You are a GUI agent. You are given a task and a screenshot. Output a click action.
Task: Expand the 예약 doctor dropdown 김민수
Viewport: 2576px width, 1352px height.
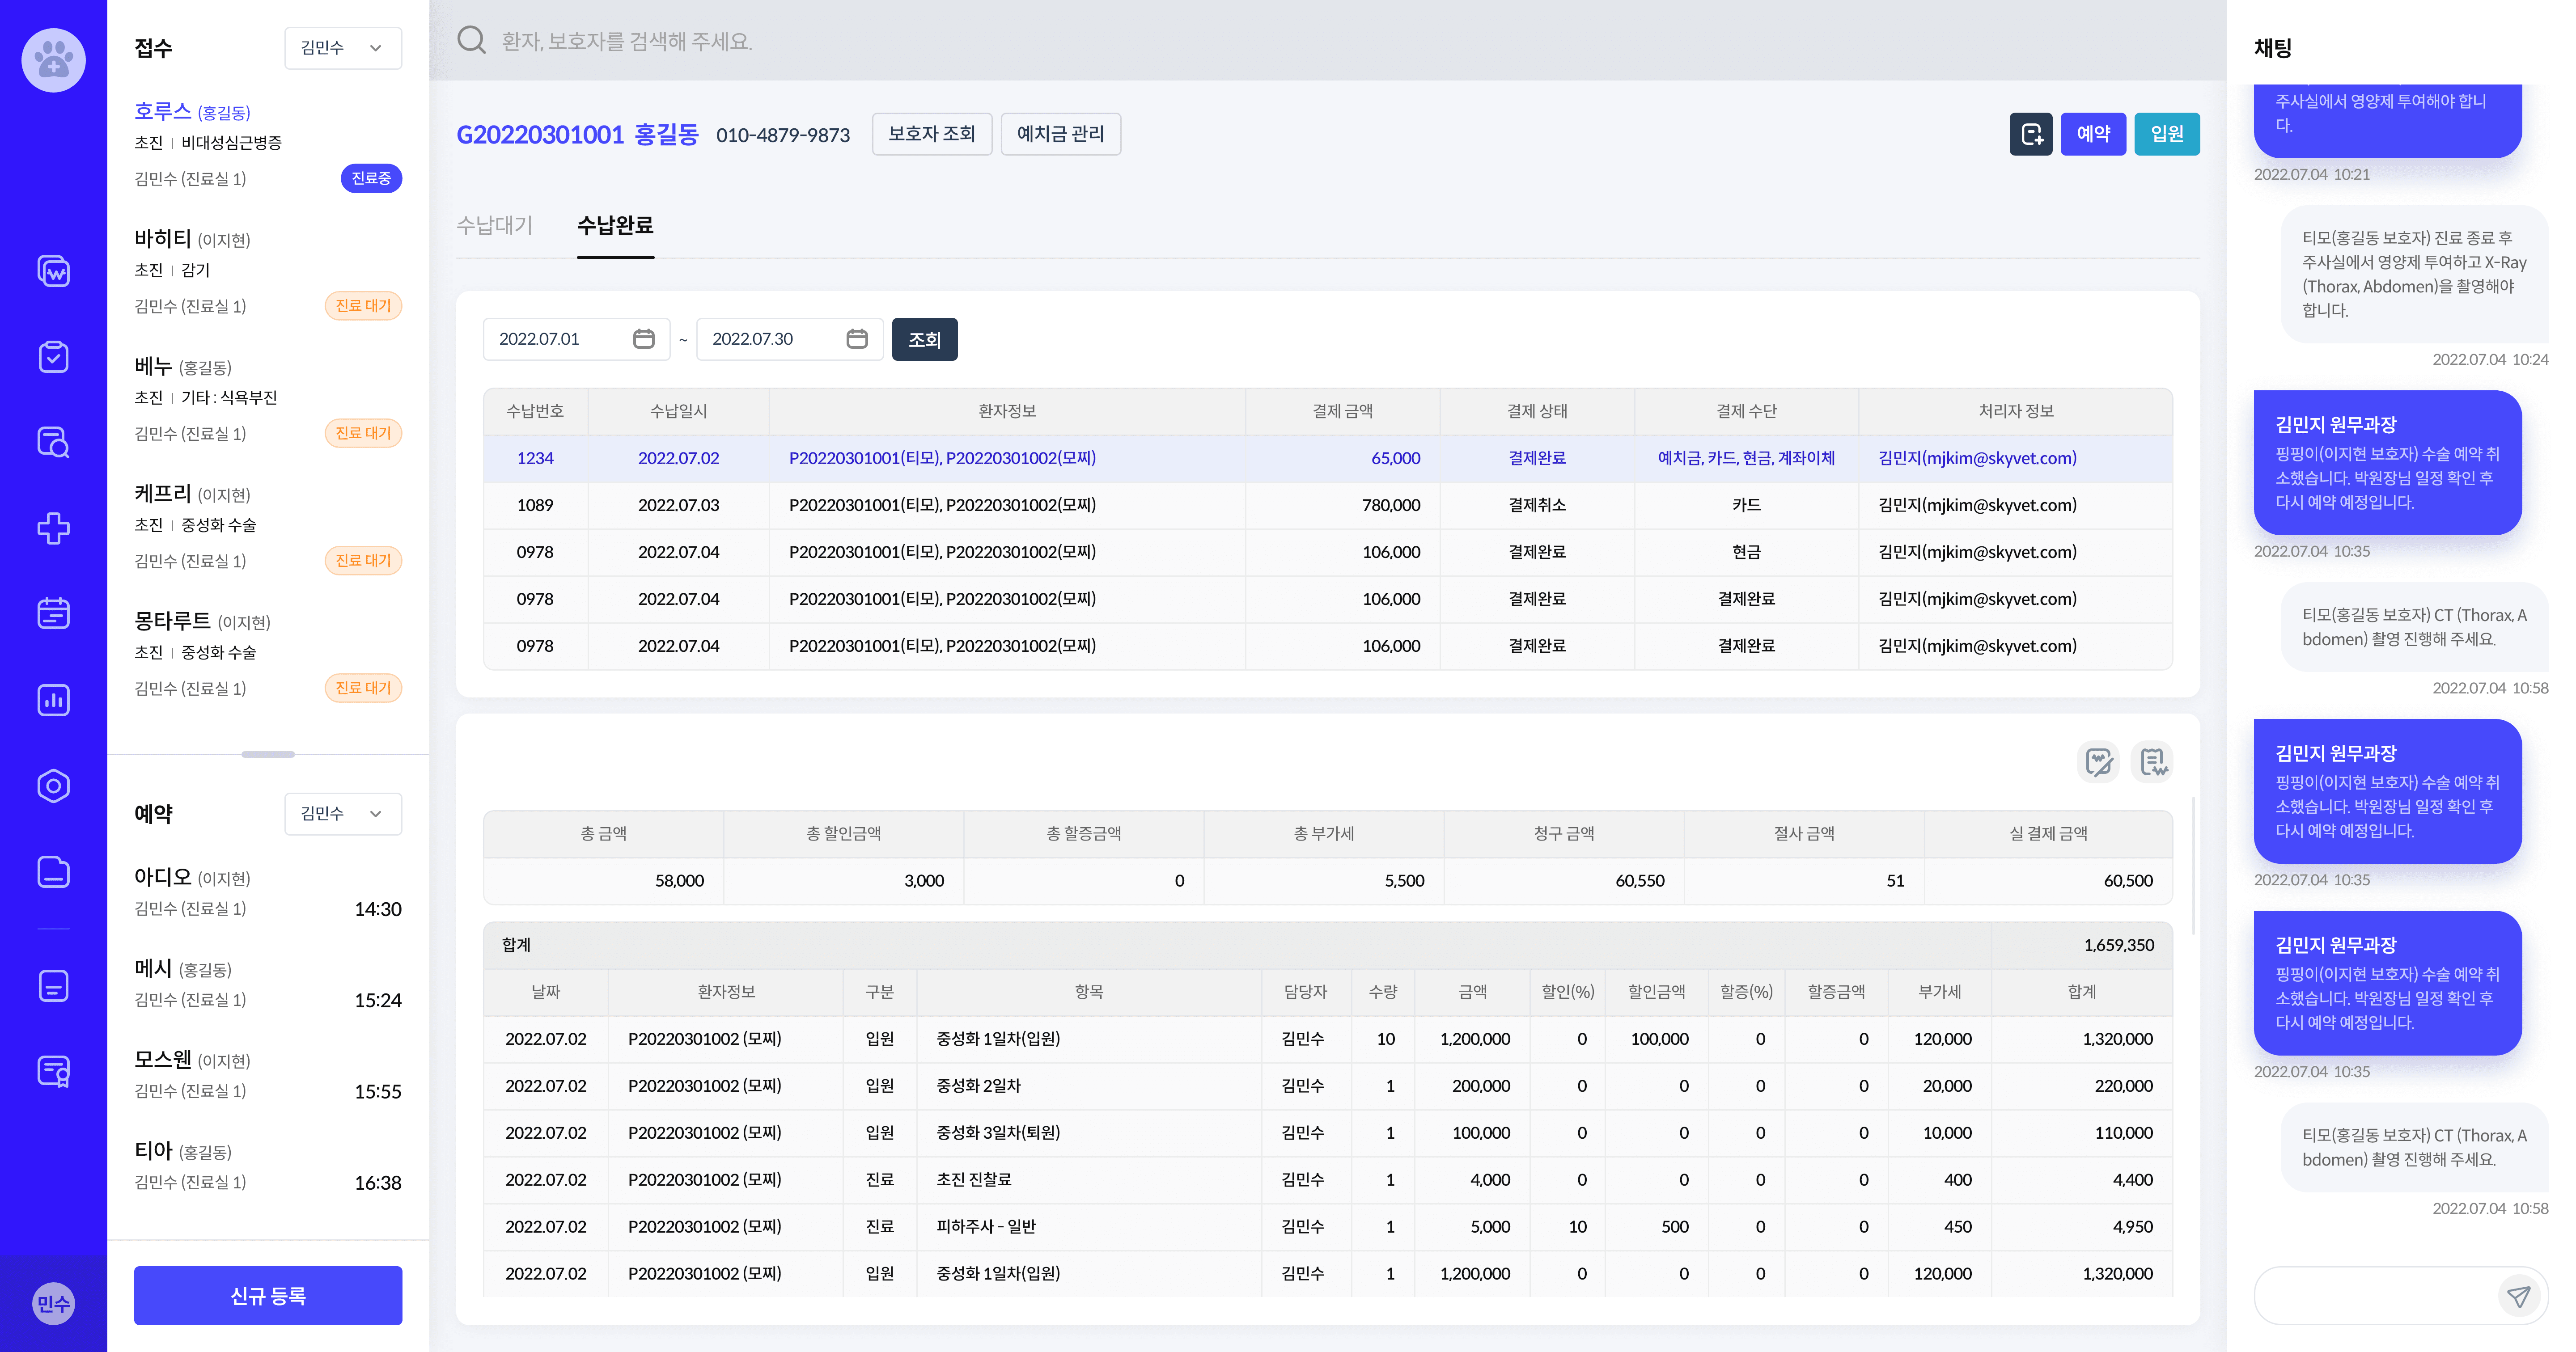pyautogui.click(x=343, y=814)
